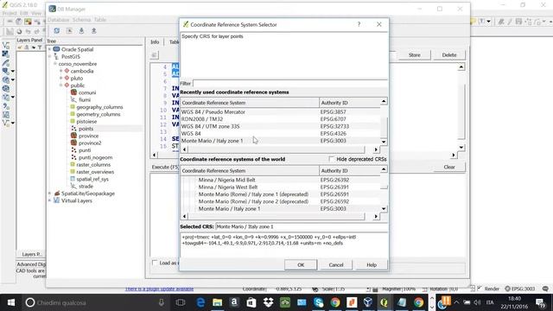Select WGS 84 / Pseudo Mercator row
Screen dimensions: 553x311
tap(280, 111)
